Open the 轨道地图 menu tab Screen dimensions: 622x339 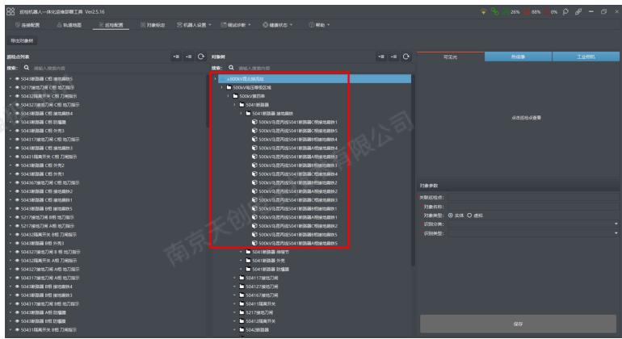[69, 24]
